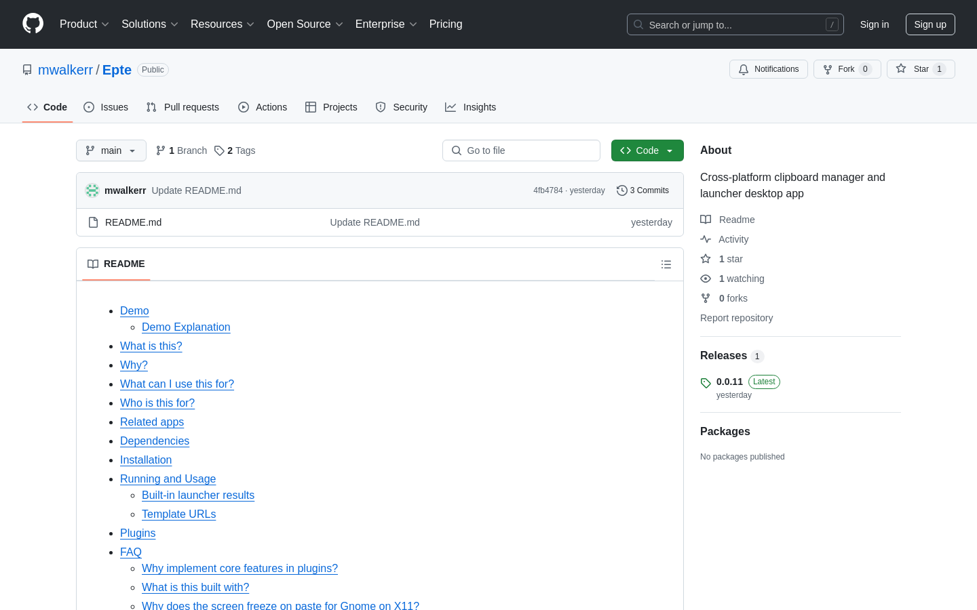Switch to the Actions tab

pos(263,107)
